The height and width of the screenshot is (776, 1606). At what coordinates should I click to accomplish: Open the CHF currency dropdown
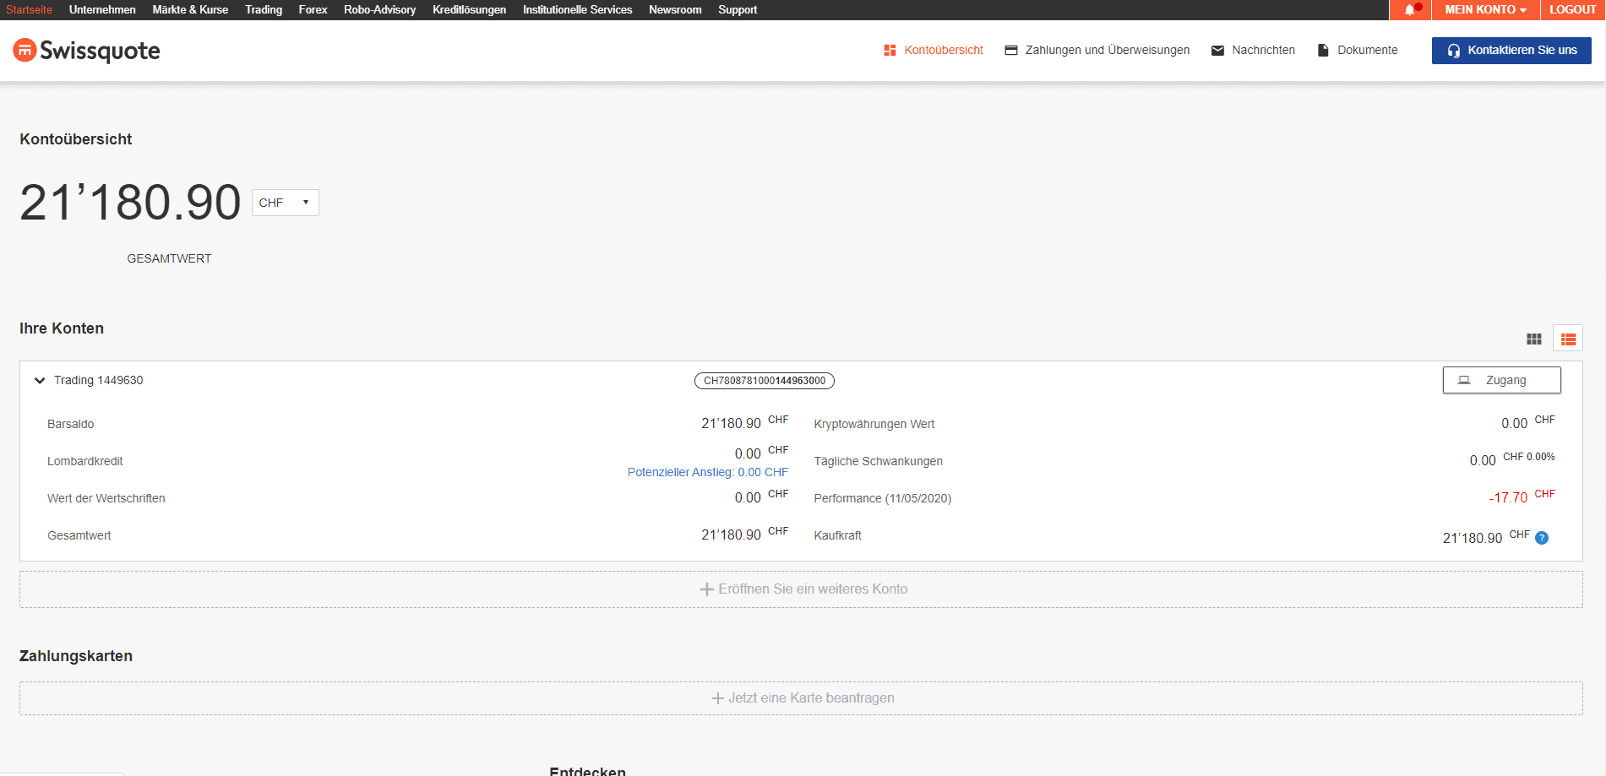(286, 203)
